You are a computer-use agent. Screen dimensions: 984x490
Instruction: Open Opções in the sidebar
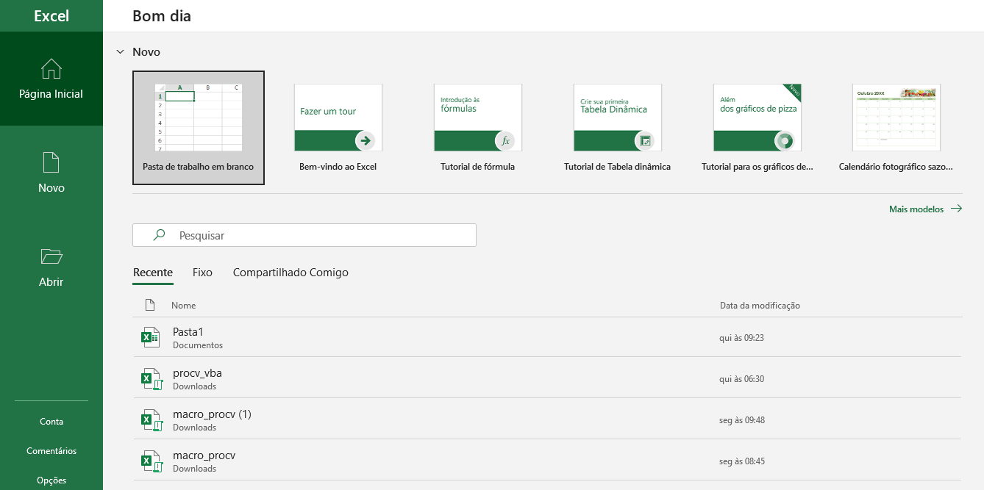point(51,480)
